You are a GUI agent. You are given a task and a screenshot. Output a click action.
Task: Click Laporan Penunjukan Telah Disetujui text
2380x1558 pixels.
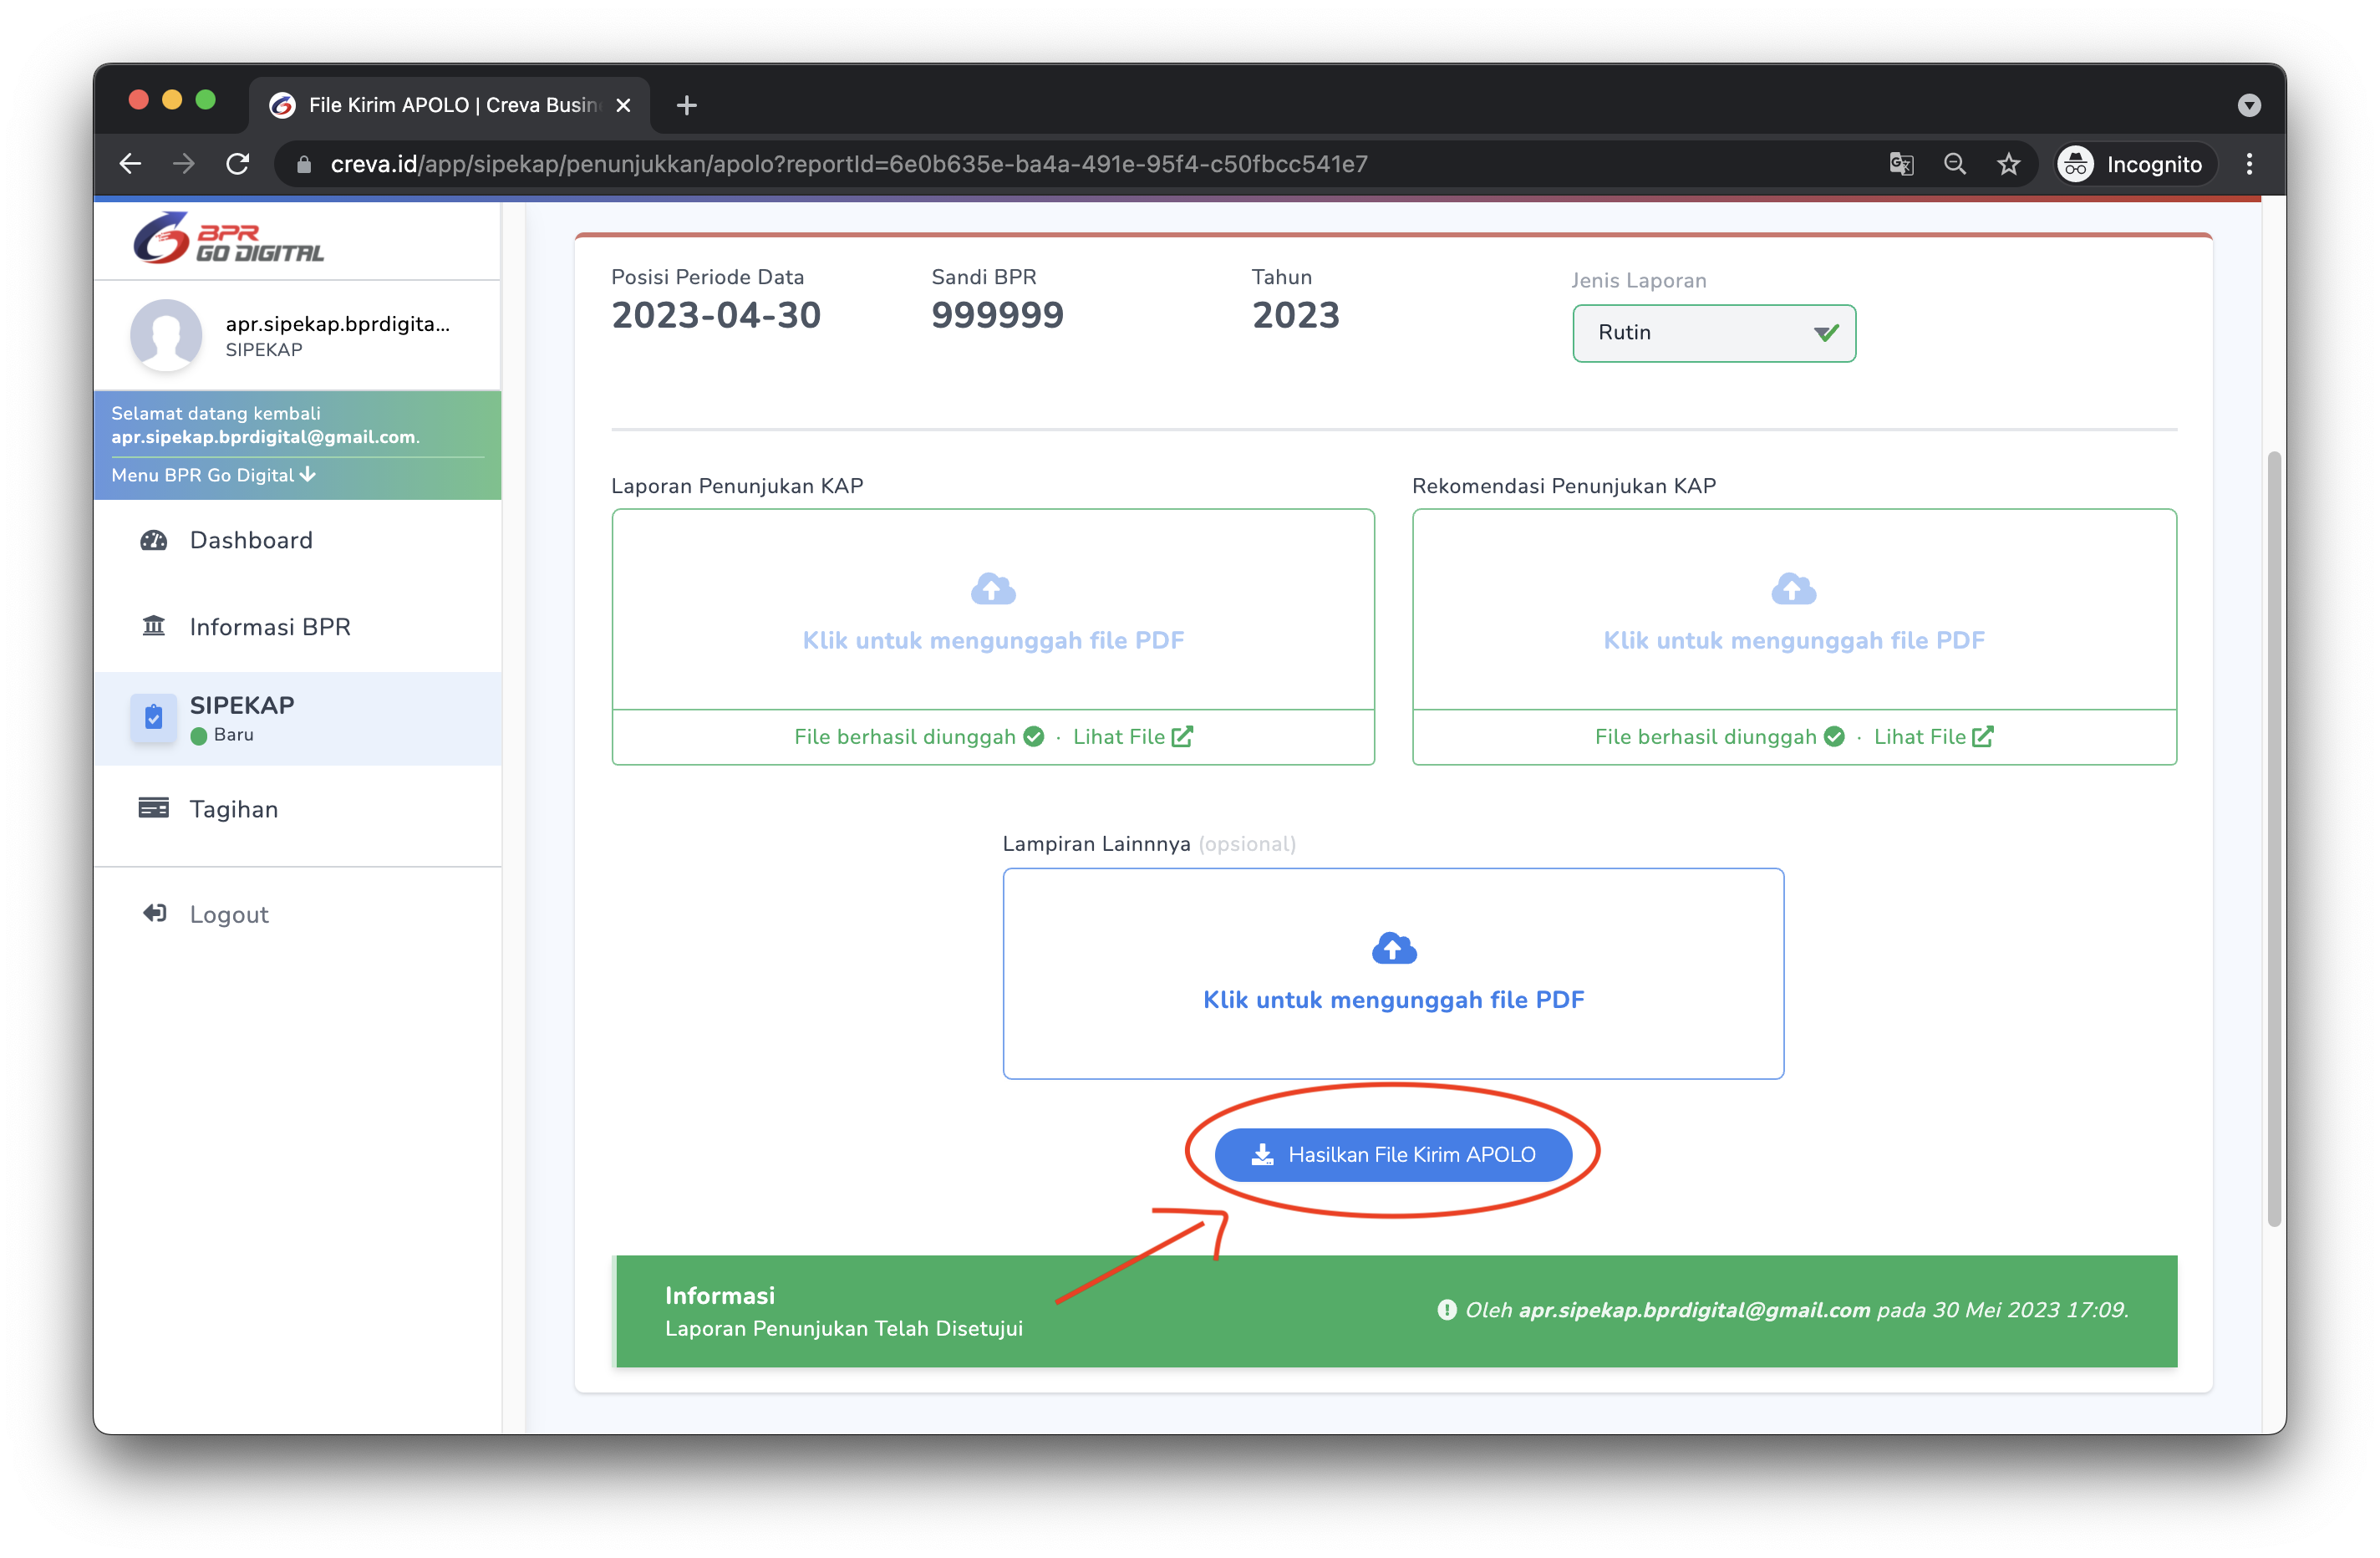click(843, 1329)
